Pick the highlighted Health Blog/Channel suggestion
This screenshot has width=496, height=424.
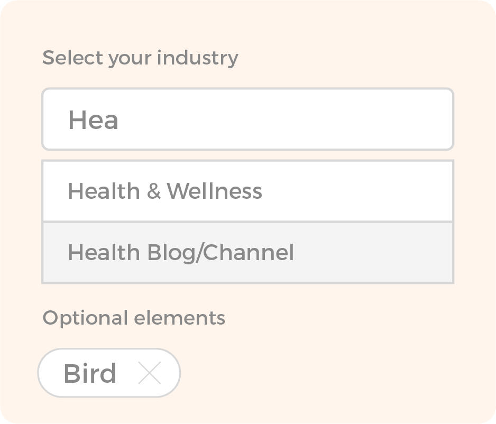181,253
